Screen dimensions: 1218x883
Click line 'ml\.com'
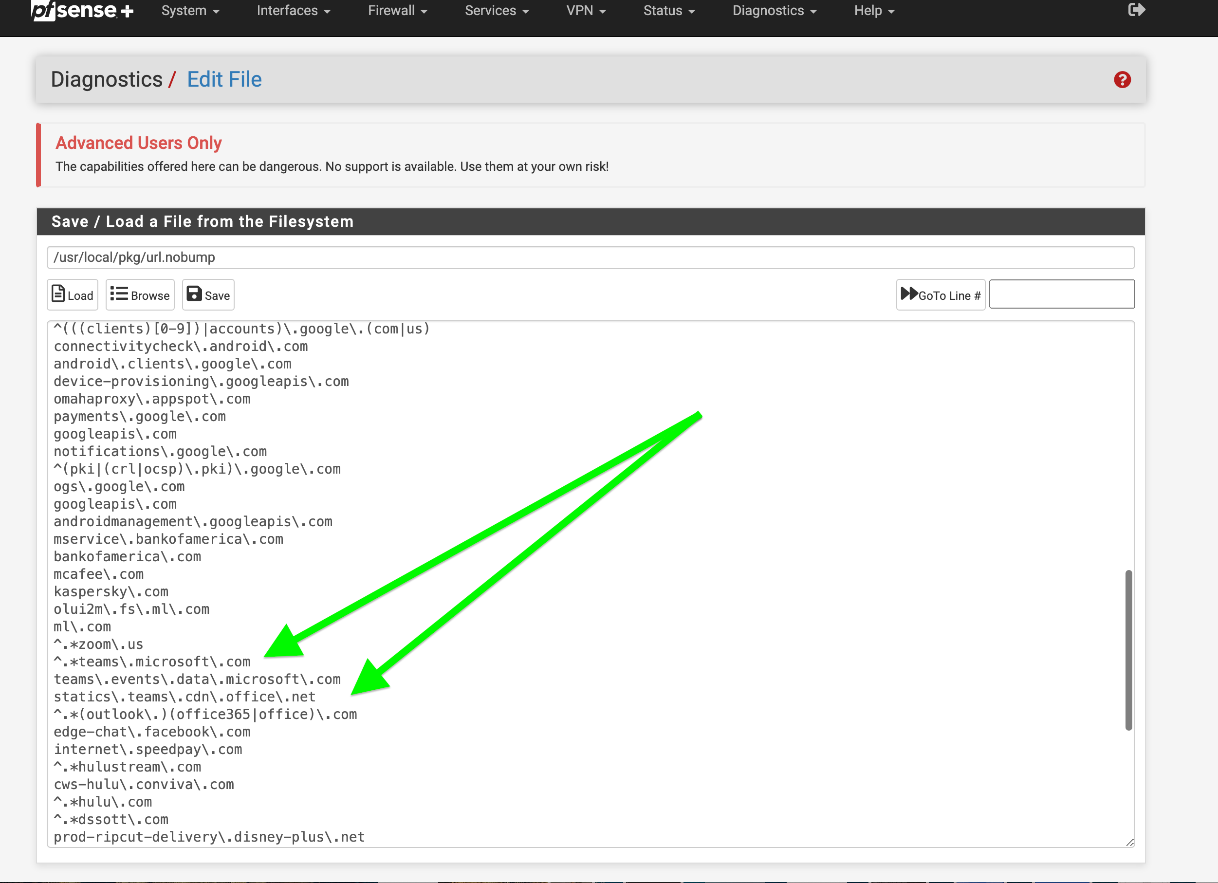[x=82, y=627]
